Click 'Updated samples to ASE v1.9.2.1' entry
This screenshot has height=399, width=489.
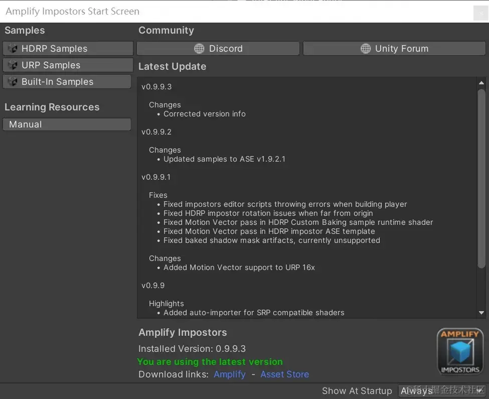224,159
